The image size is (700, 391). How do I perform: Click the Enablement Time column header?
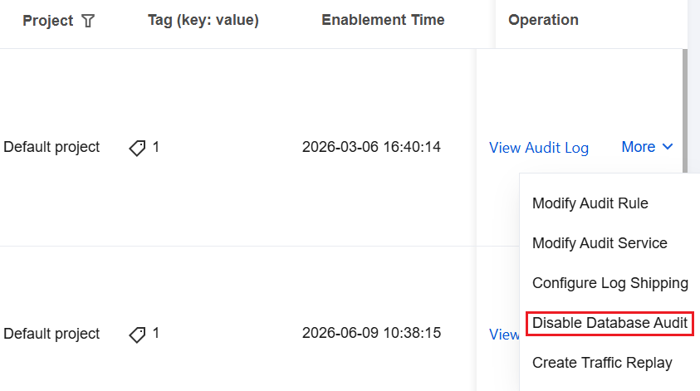[383, 20]
